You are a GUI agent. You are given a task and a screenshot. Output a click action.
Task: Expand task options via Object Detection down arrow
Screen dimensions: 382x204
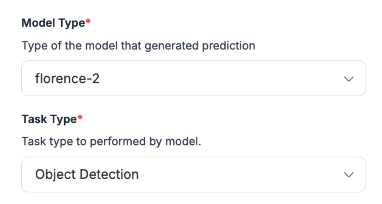pyautogui.click(x=349, y=175)
